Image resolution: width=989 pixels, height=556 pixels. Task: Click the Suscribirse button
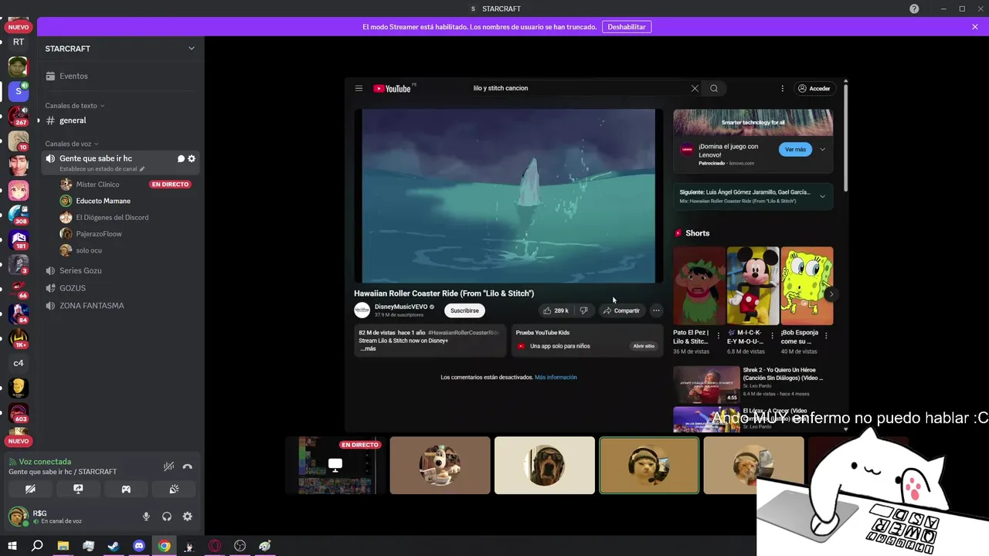464,310
